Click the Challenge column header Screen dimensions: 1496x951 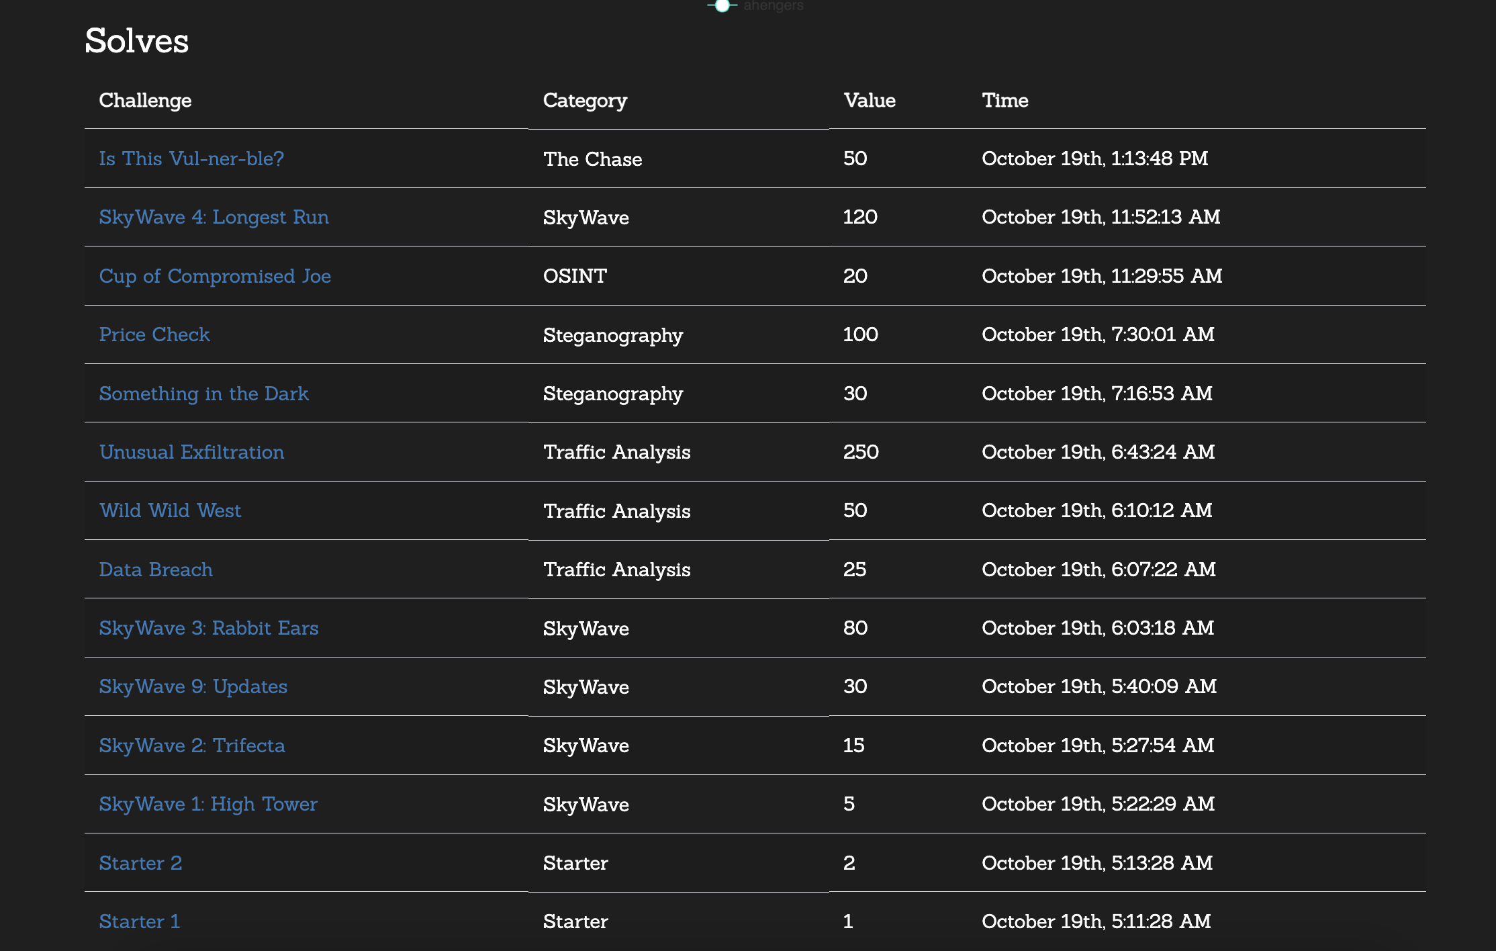145,100
